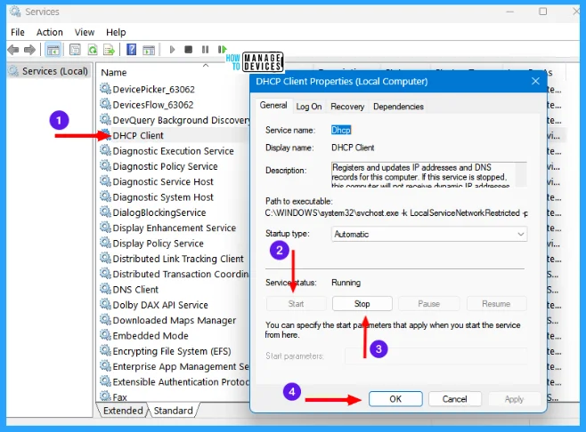Click the Service name field showing Dhcp

coord(341,130)
